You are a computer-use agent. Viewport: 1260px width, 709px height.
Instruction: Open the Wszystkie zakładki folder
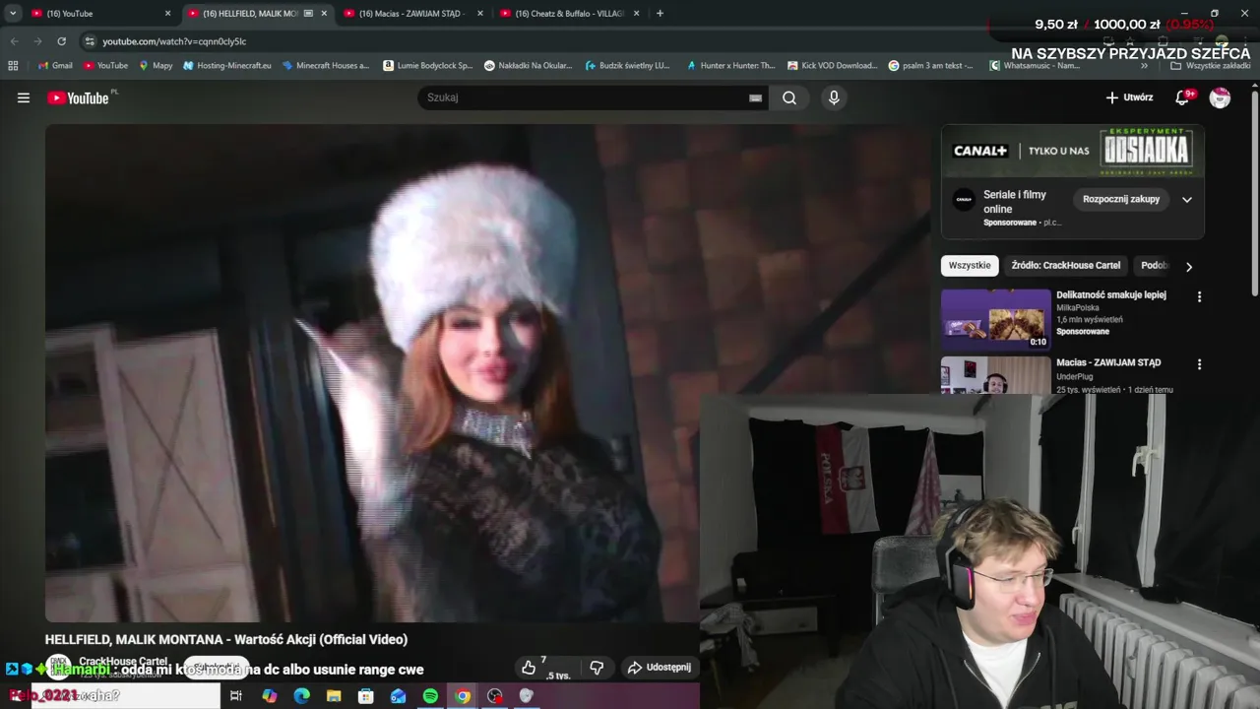(1210, 65)
